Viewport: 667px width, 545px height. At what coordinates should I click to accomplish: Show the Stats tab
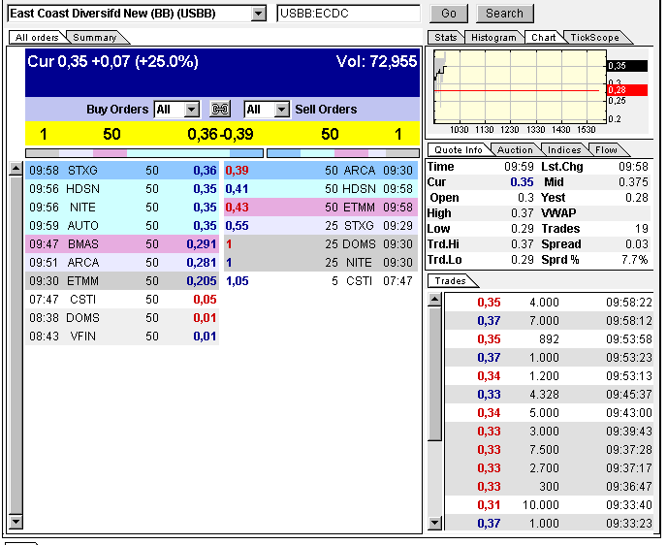[x=445, y=38]
